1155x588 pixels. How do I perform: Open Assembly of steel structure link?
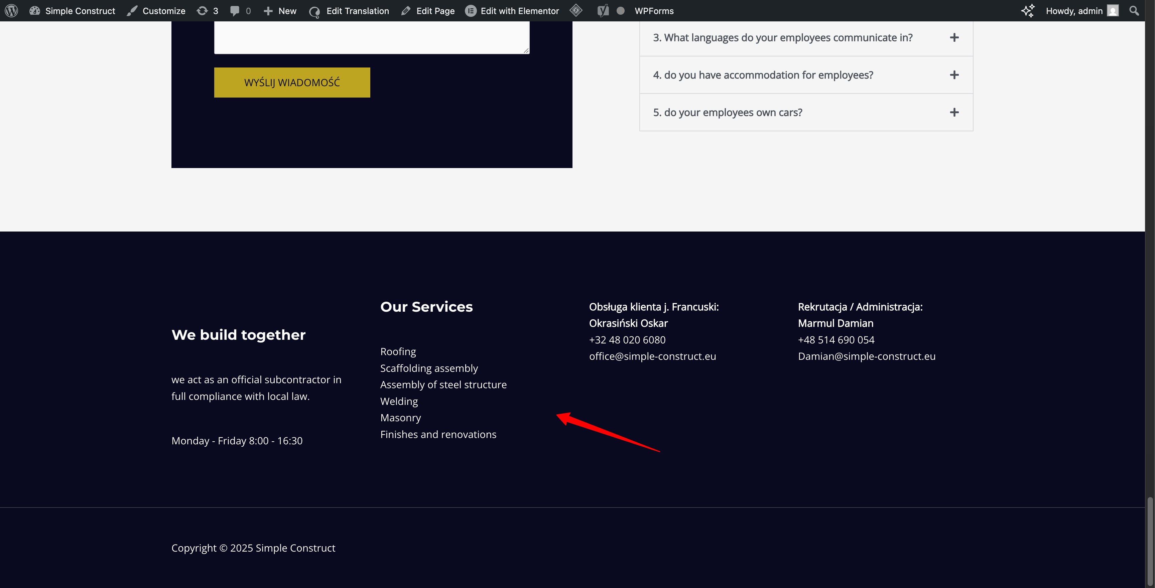point(443,385)
